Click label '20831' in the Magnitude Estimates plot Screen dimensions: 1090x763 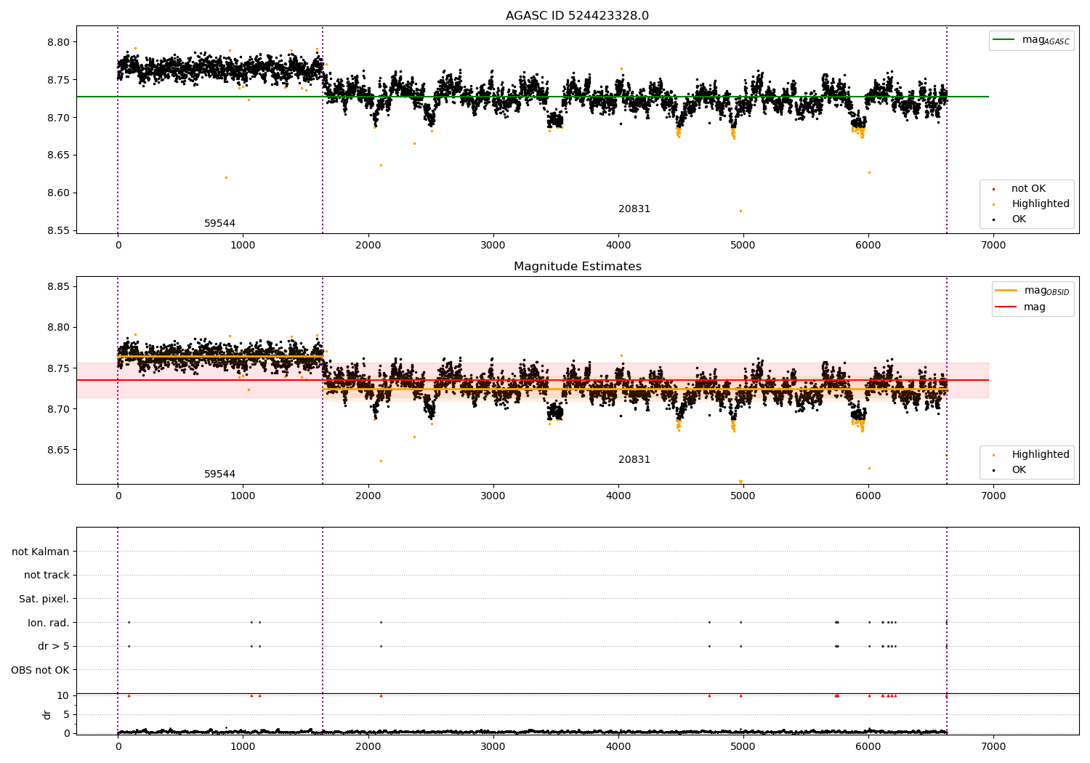tap(634, 460)
